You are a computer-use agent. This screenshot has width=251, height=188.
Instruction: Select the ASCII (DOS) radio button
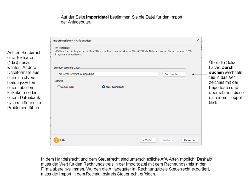tap(59, 87)
